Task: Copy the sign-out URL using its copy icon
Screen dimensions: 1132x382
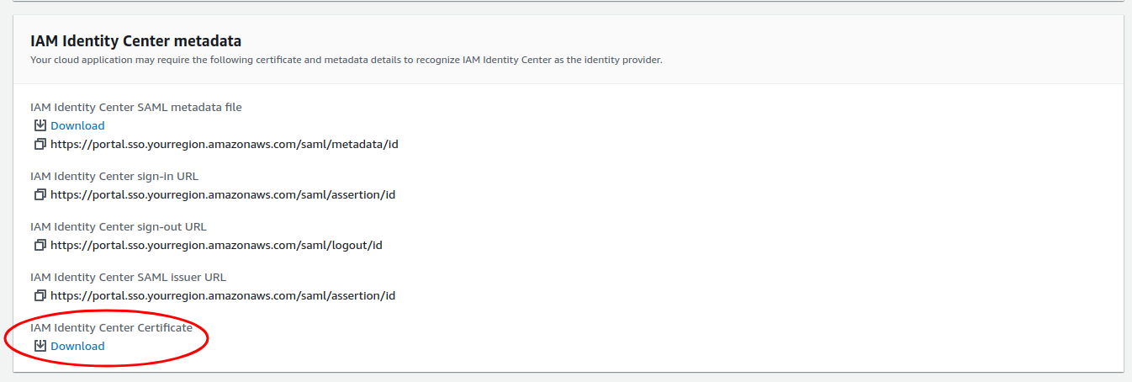Action: [40, 245]
